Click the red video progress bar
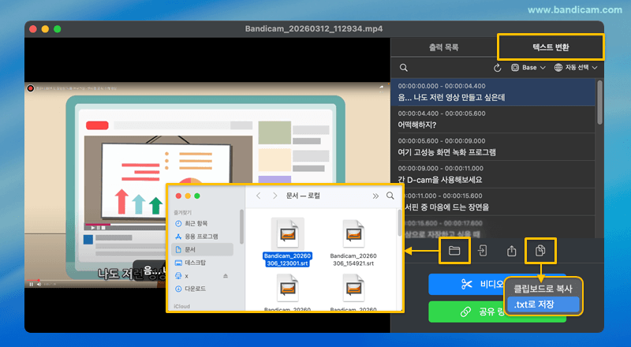This screenshot has width=631, height=347. (32, 280)
